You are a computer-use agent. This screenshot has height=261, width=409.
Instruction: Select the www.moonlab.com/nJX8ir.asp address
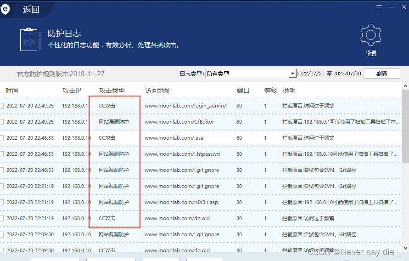point(181,202)
